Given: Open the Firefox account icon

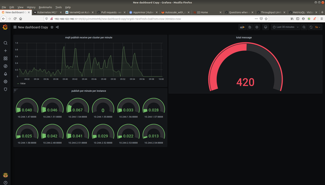Looking at the screenshot, I should tap(303, 18).
